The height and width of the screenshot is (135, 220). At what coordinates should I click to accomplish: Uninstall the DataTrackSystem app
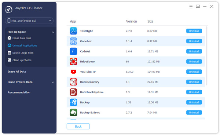click(194, 92)
